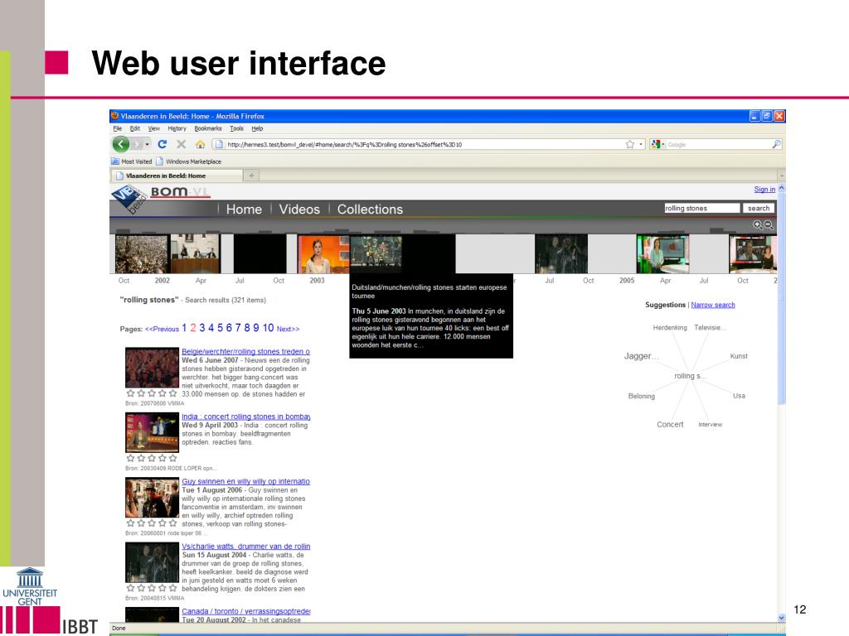Viewport: 849px width, 636px height.
Task: Select the Televisie suggestion node
Action: click(x=710, y=328)
